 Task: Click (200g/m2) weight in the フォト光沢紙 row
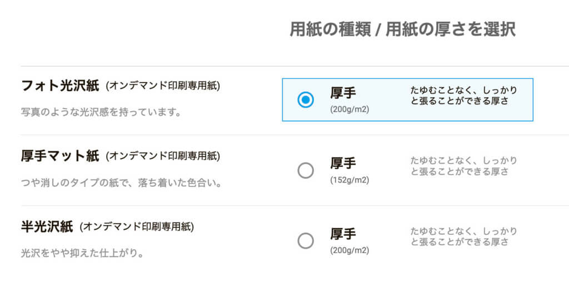(350, 109)
